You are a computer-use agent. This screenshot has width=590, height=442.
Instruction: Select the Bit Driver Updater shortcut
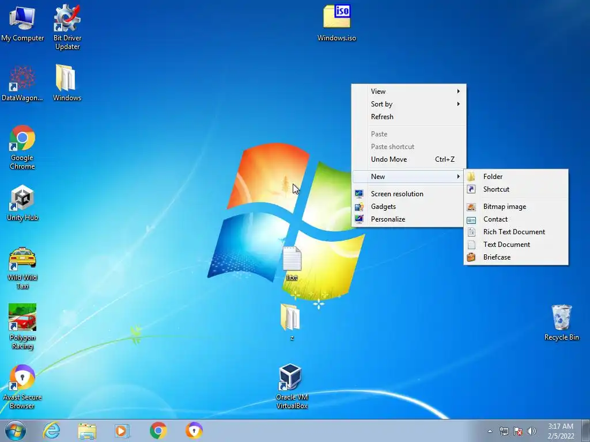[67, 27]
